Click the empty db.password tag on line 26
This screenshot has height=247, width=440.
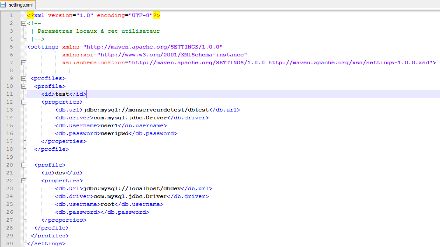[x=102, y=212]
